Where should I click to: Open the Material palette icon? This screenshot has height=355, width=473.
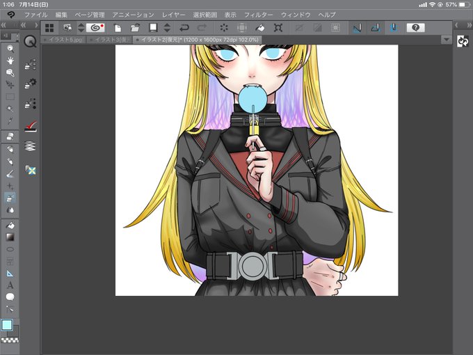point(30,171)
